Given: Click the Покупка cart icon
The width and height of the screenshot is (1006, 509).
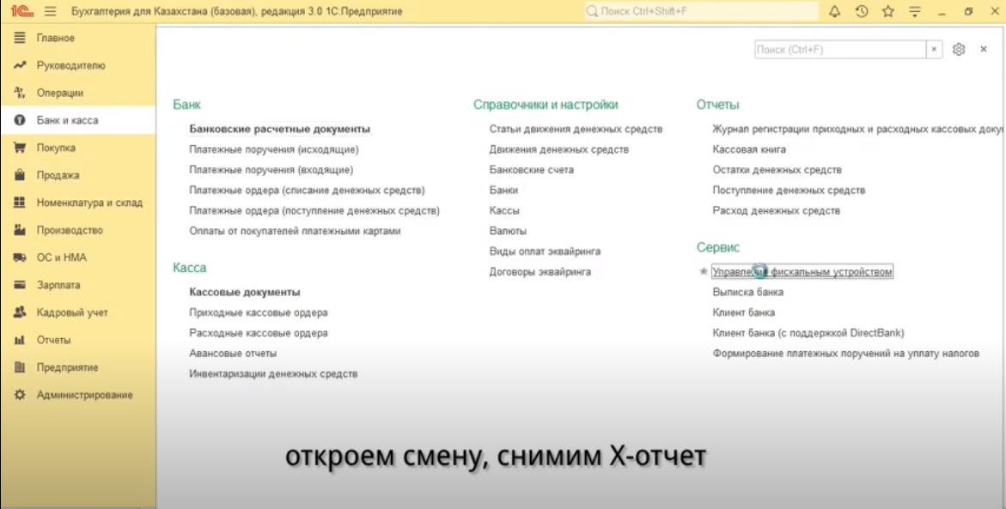Looking at the screenshot, I should coord(20,148).
